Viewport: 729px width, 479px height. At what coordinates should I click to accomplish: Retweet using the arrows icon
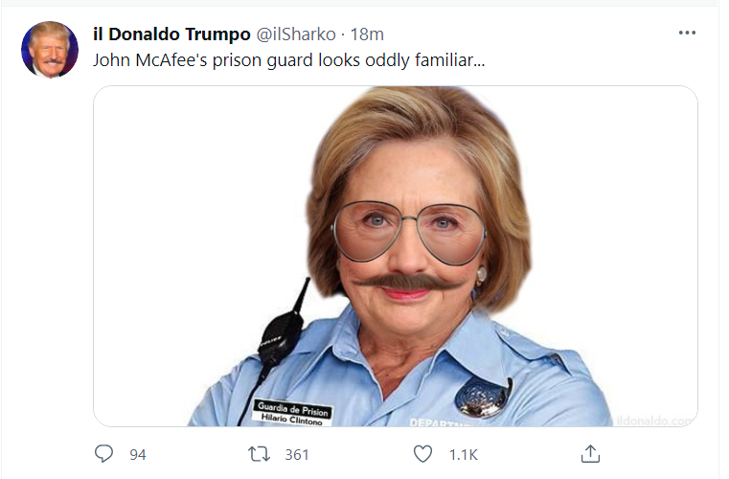pyautogui.click(x=259, y=453)
